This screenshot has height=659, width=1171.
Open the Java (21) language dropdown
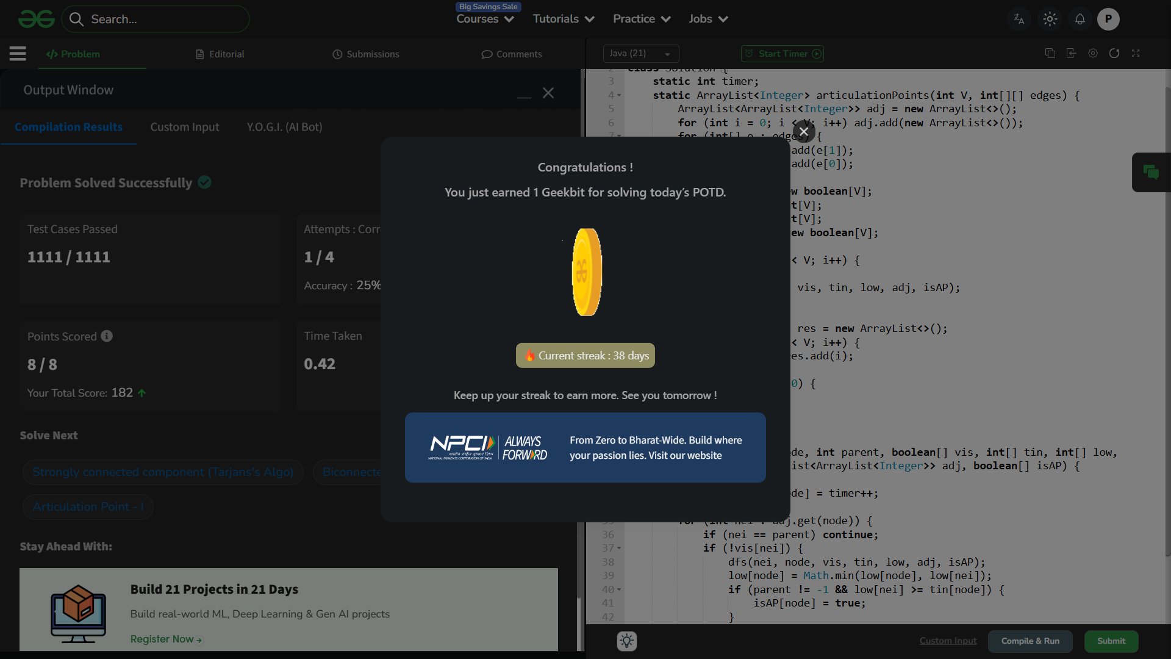pos(640,54)
